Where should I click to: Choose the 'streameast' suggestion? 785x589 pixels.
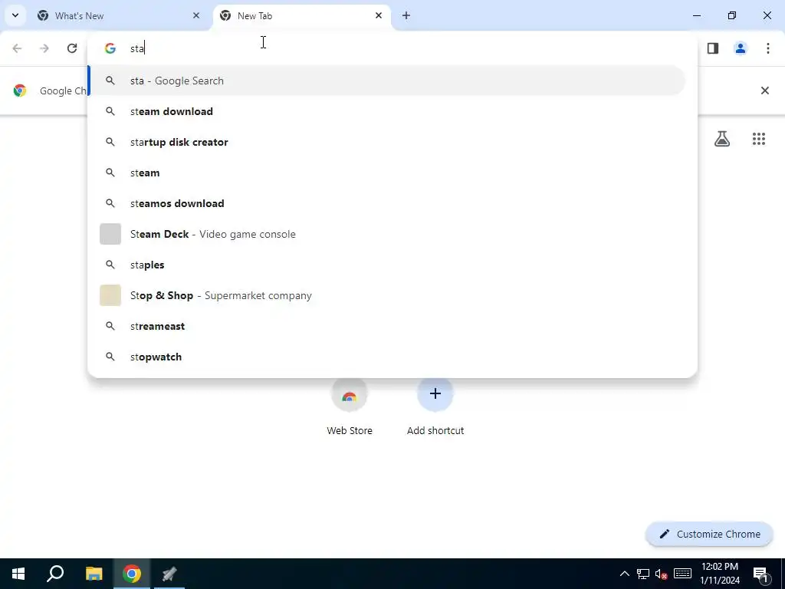coord(386,325)
